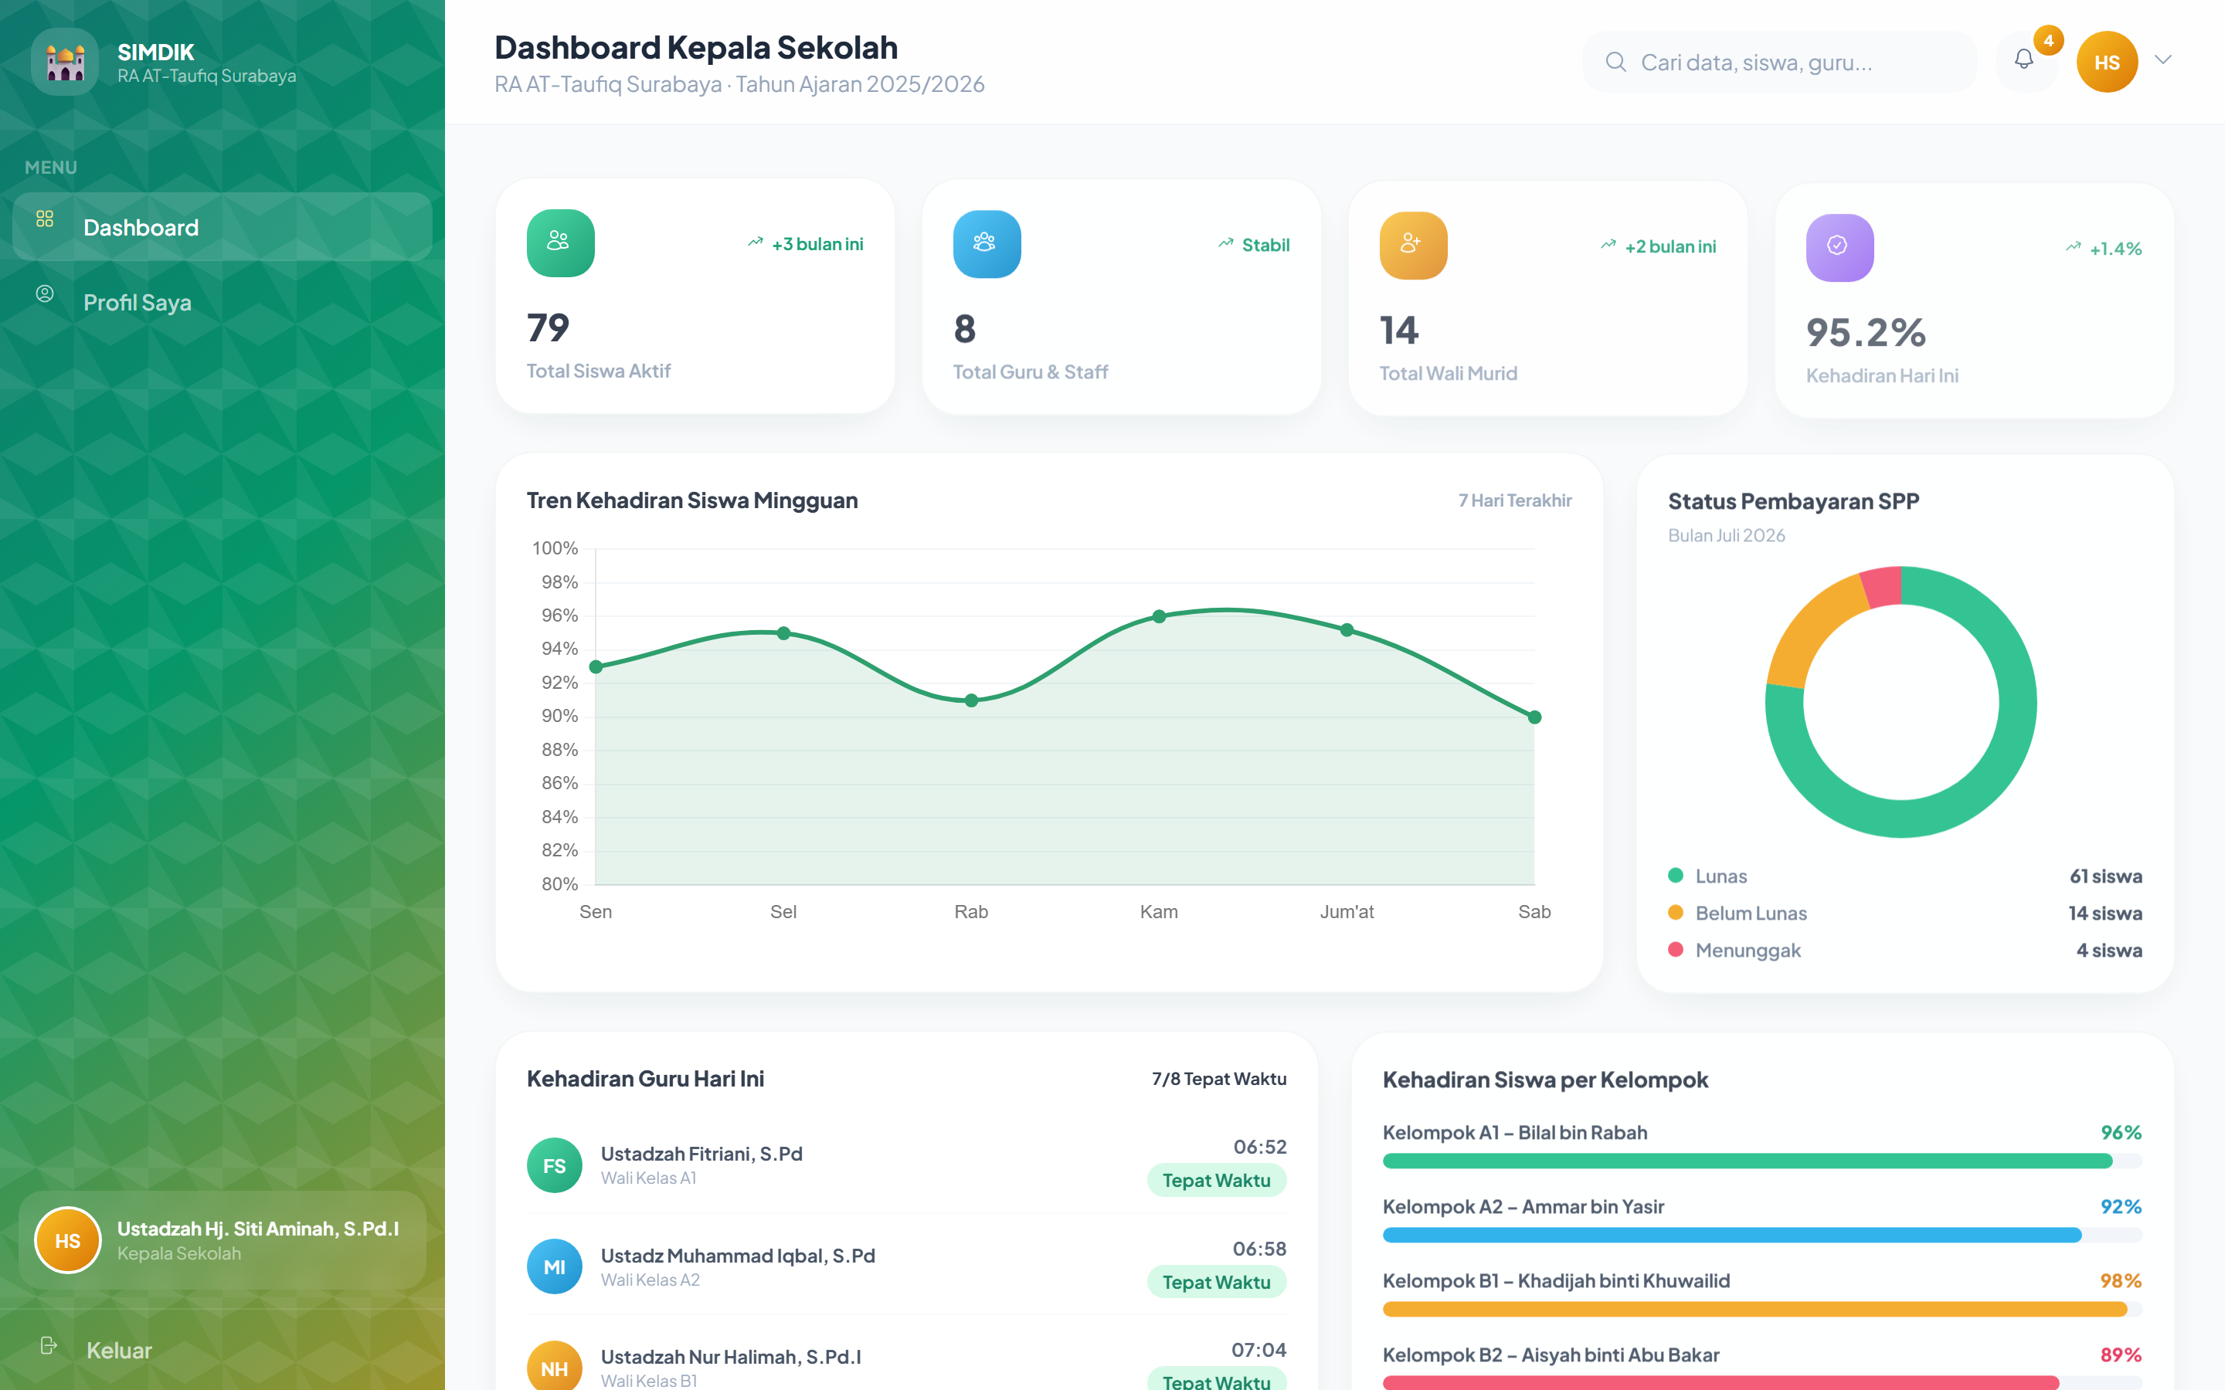This screenshot has height=1390, width=2225.
Task: Click the 4 siswa value
Action: (x=2109, y=950)
